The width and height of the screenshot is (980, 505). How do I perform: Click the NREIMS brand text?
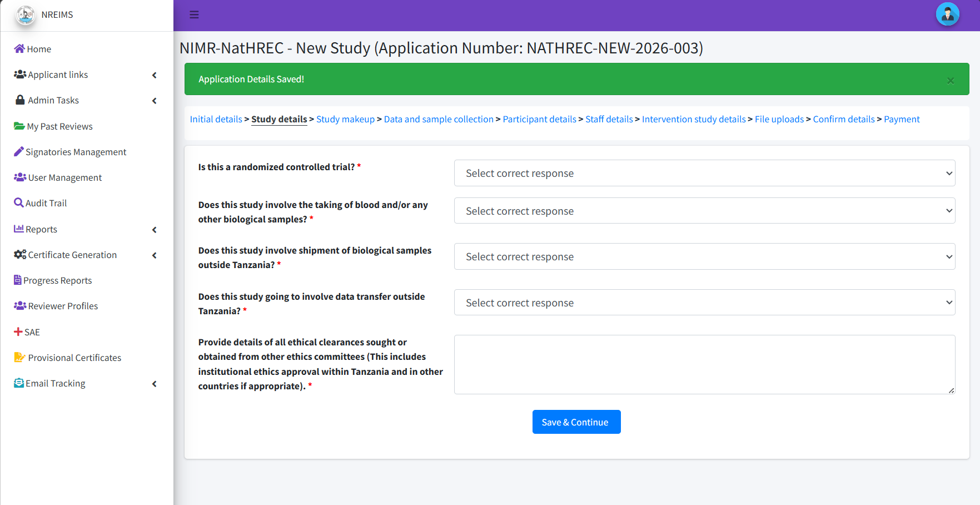57,14
